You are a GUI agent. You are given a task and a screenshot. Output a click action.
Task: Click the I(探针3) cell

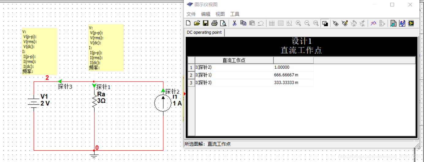[x=234, y=83]
